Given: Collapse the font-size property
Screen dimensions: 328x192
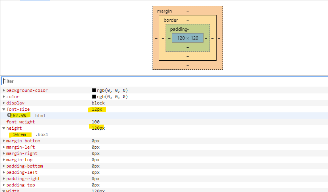Looking at the screenshot, I should point(4,109).
